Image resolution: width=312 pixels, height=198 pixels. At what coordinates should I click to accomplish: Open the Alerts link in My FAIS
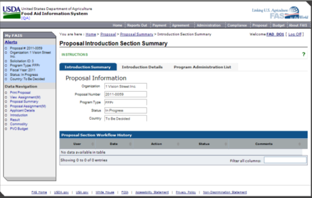pos(11,42)
